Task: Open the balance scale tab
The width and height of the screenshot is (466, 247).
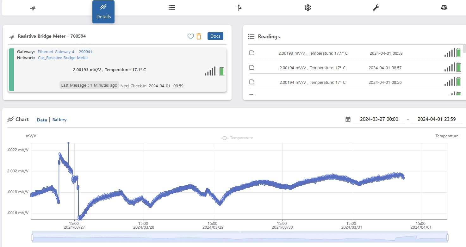Action: point(444,8)
